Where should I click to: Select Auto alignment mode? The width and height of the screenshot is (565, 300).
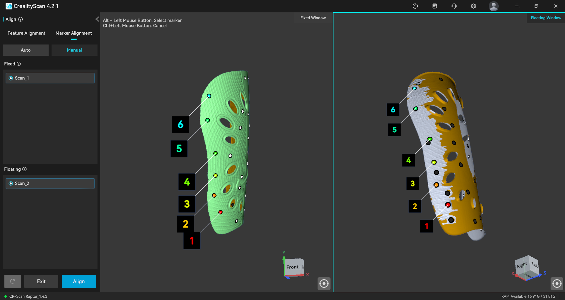[26, 50]
